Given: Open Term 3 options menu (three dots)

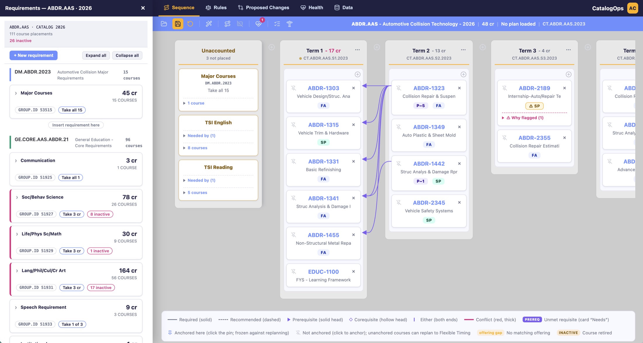Looking at the screenshot, I should [x=568, y=50].
